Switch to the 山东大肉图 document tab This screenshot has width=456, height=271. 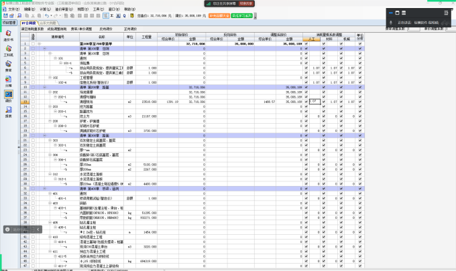48,23
